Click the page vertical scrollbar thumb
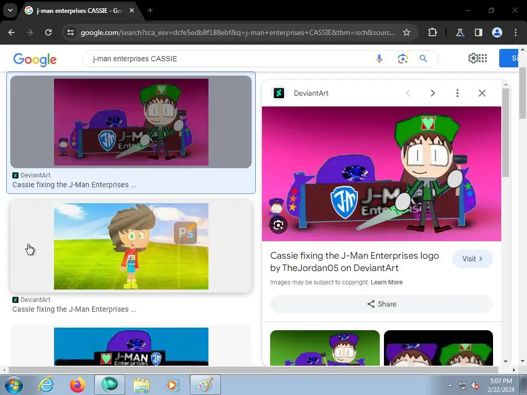The width and height of the screenshot is (527, 395). pos(522,93)
